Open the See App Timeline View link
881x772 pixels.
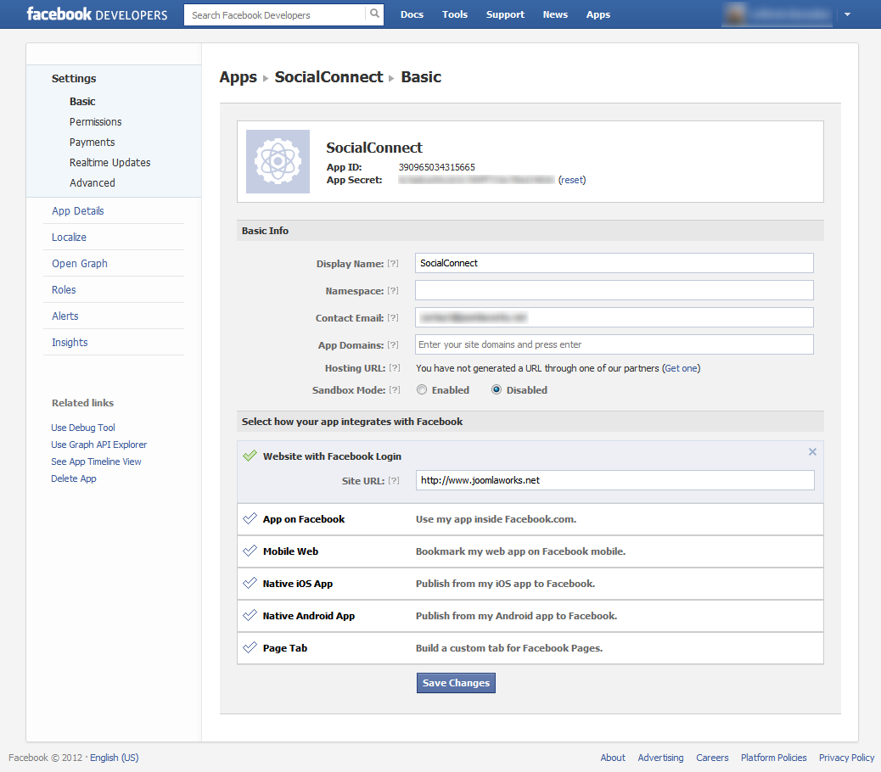[x=96, y=462]
